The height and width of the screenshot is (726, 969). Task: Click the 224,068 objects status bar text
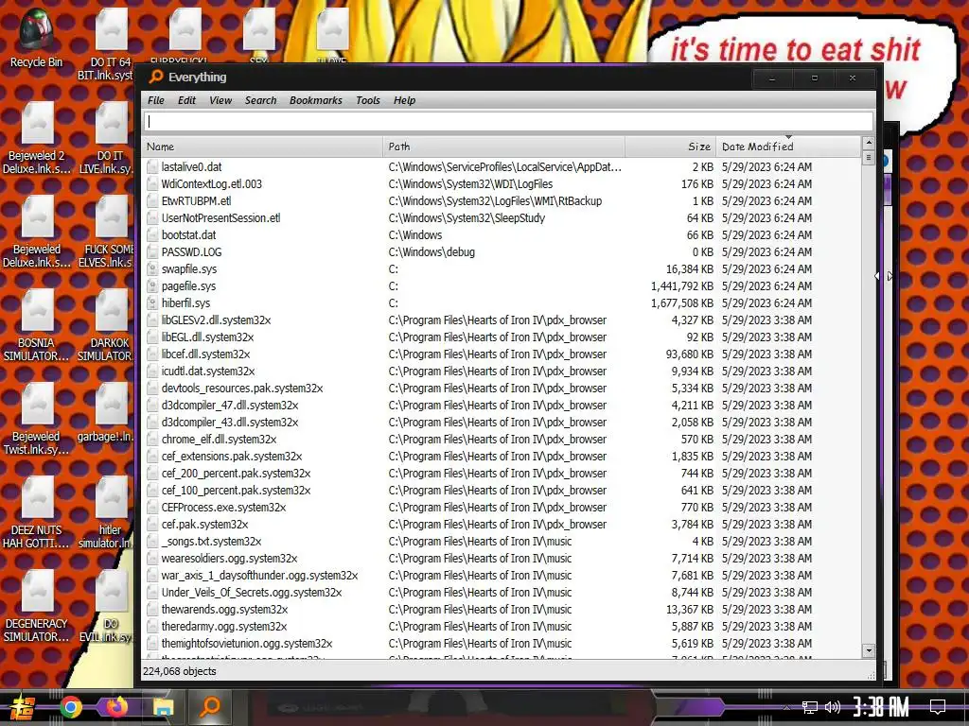click(180, 671)
